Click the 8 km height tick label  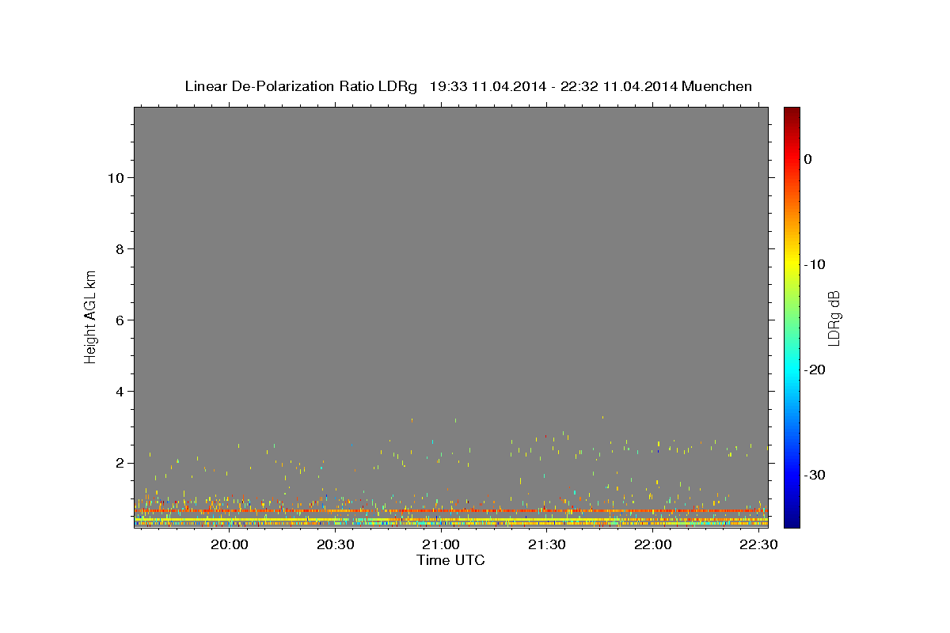[x=118, y=248]
